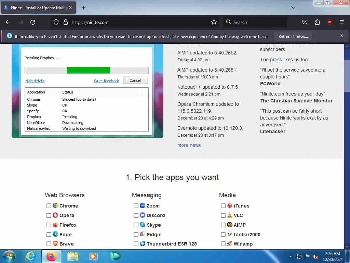Click the 'Notepad++ updated to 8.7.5' news item

click(208, 87)
